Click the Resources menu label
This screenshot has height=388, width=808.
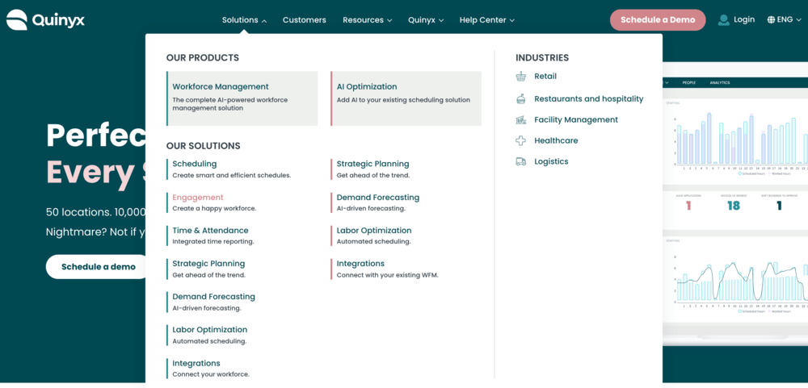[x=364, y=20]
